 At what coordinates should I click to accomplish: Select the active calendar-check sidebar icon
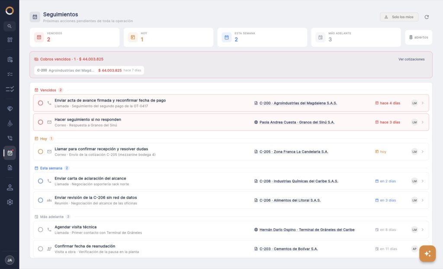click(10, 153)
